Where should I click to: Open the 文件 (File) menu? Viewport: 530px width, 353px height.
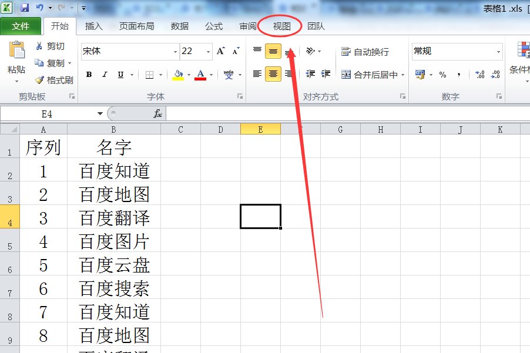point(21,26)
